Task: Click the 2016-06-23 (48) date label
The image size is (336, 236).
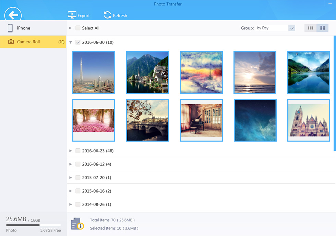Action: coord(98,151)
